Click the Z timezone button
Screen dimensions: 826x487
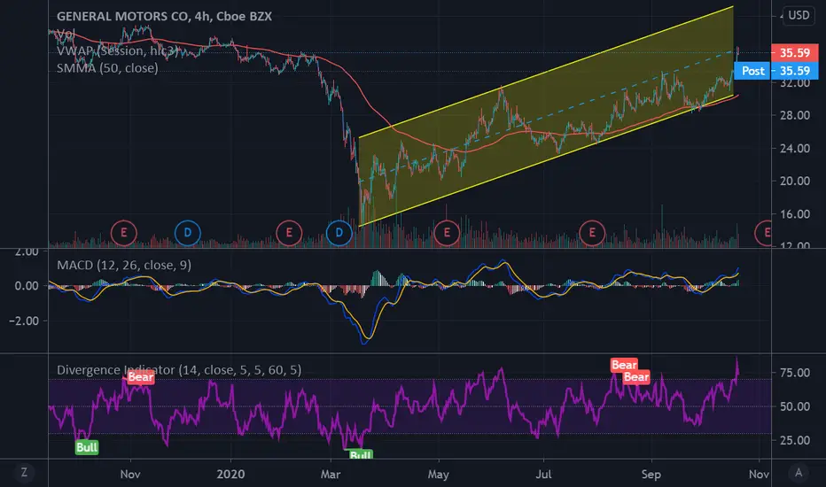pyautogui.click(x=24, y=472)
